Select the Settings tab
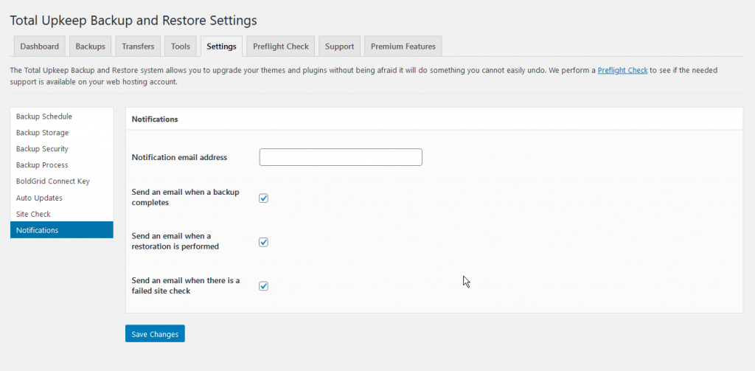 tap(221, 46)
